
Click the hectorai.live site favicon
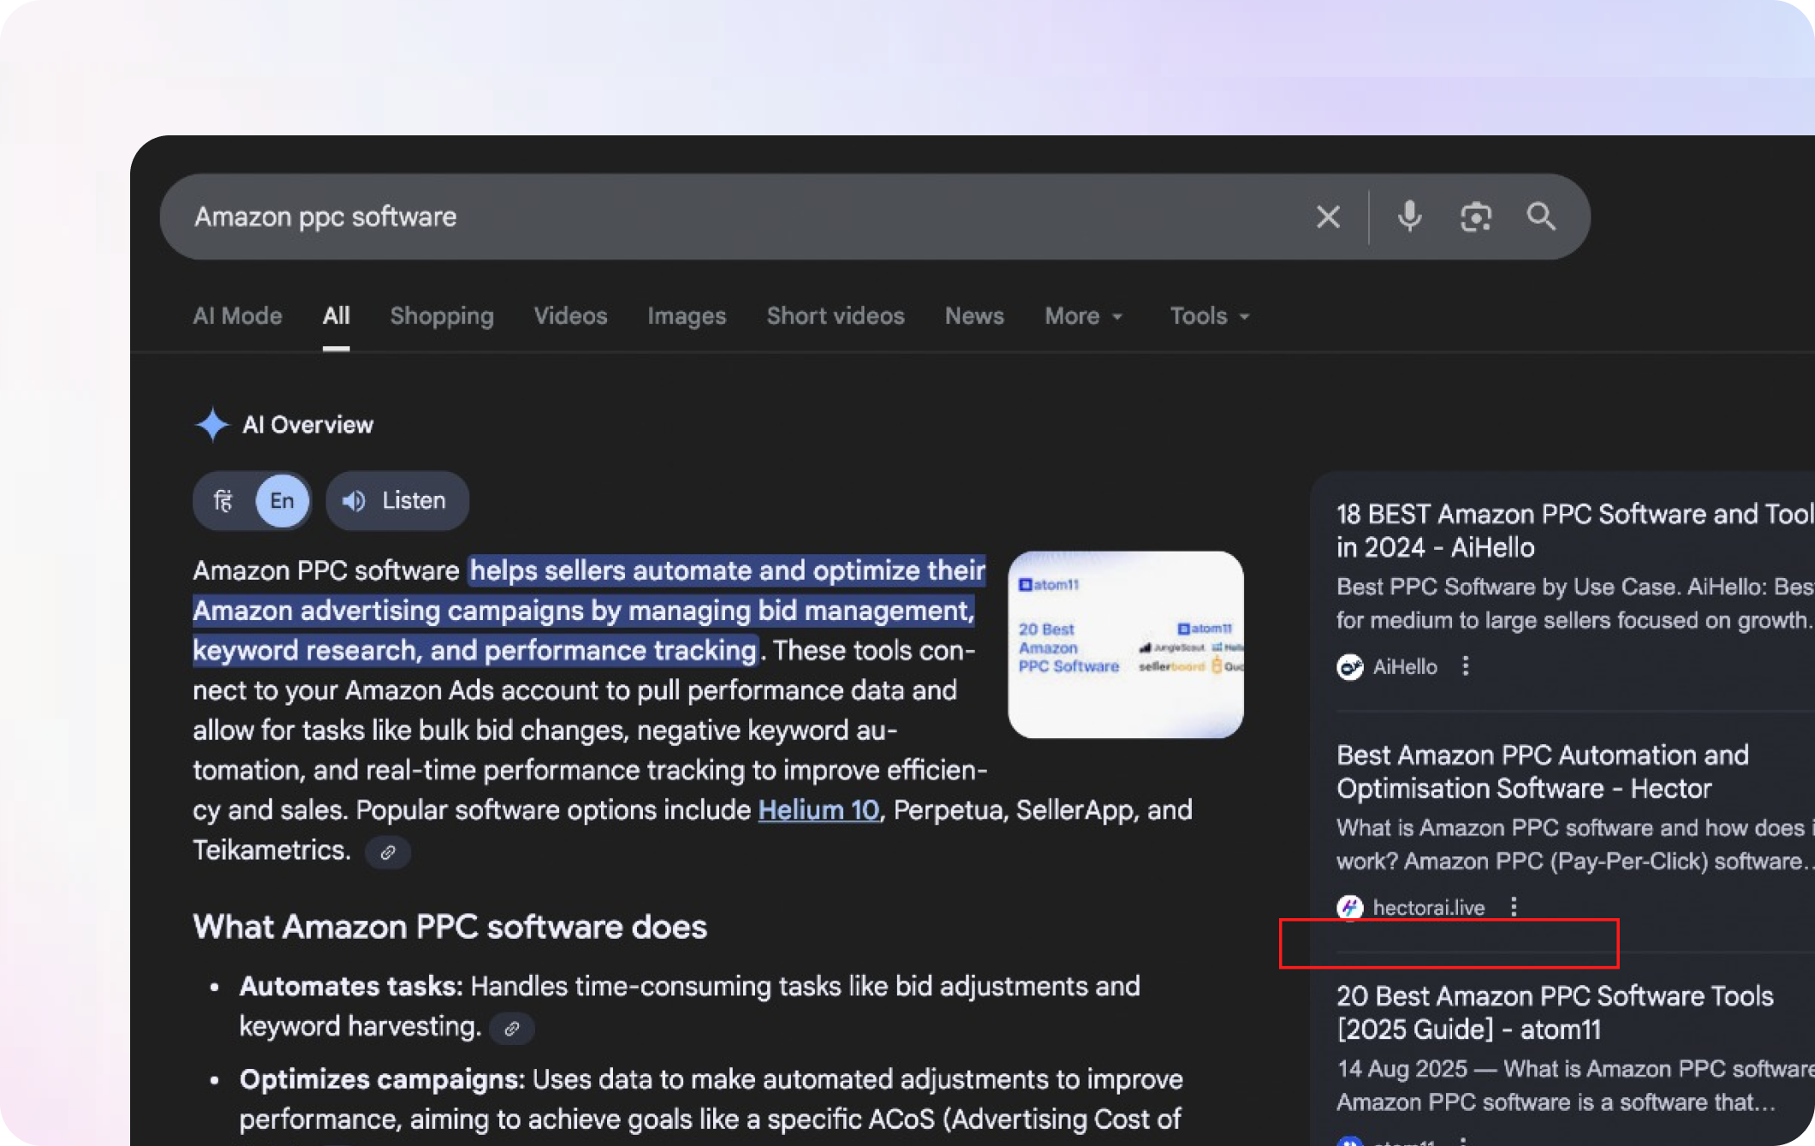tap(1350, 907)
